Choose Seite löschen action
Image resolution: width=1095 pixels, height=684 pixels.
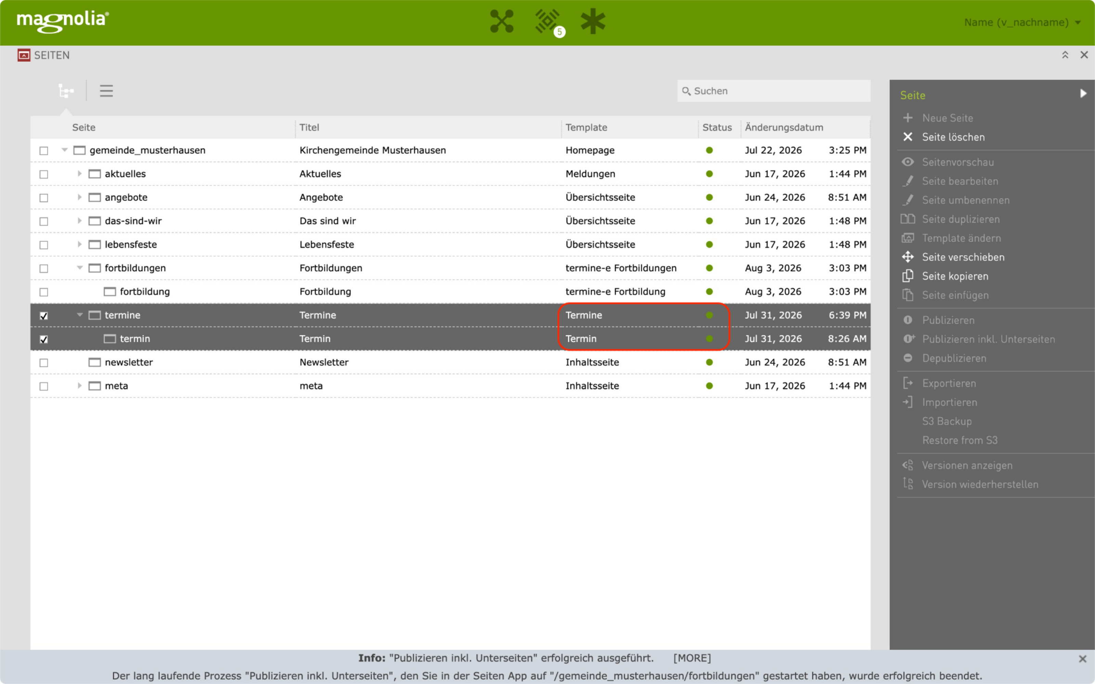click(953, 137)
